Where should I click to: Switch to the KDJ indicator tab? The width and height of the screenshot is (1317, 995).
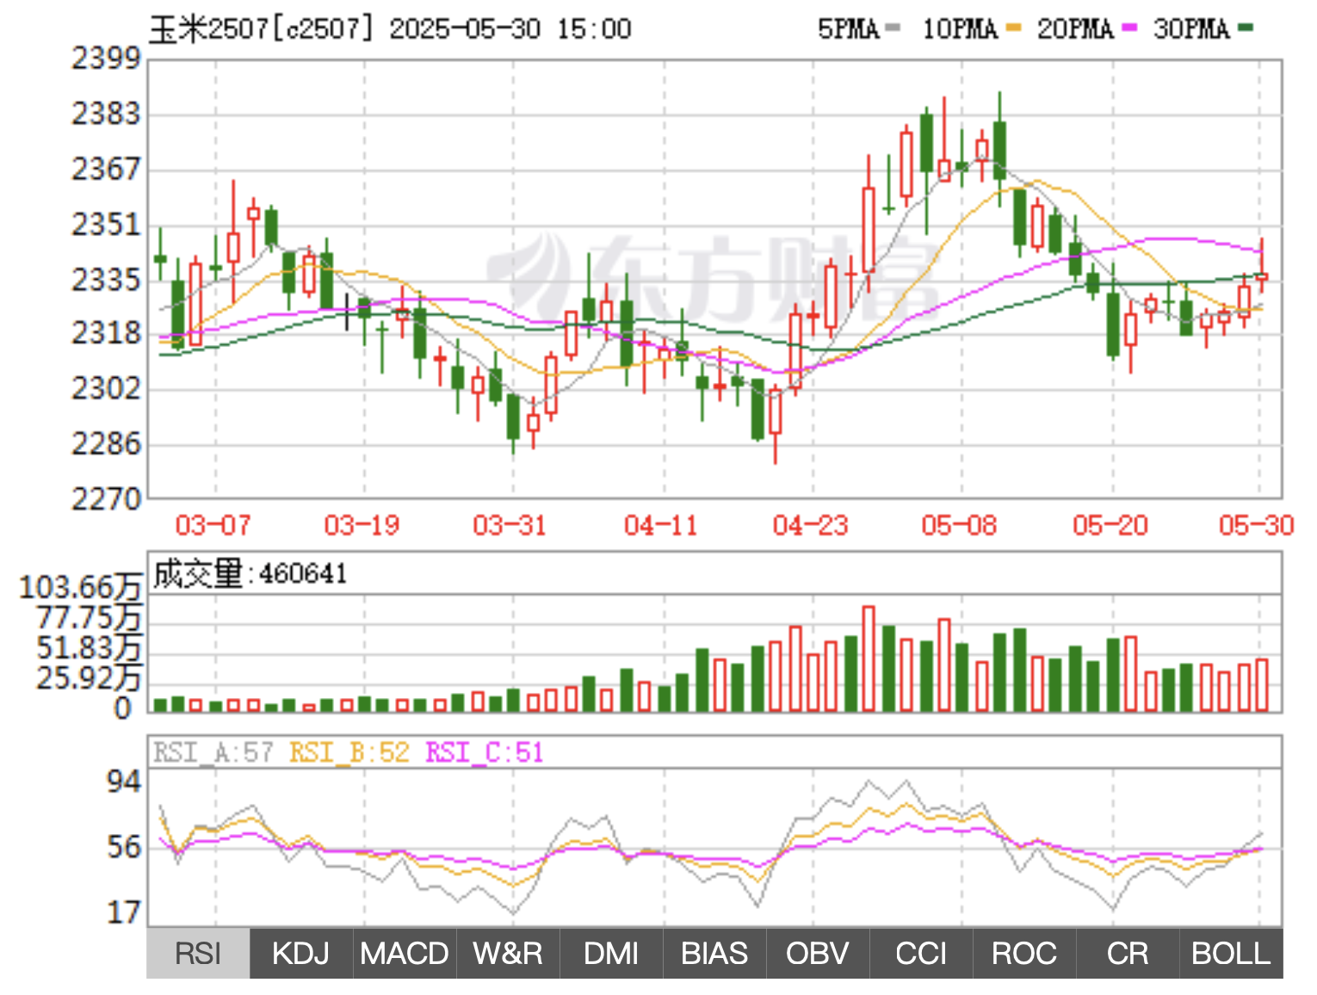click(x=301, y=954)
